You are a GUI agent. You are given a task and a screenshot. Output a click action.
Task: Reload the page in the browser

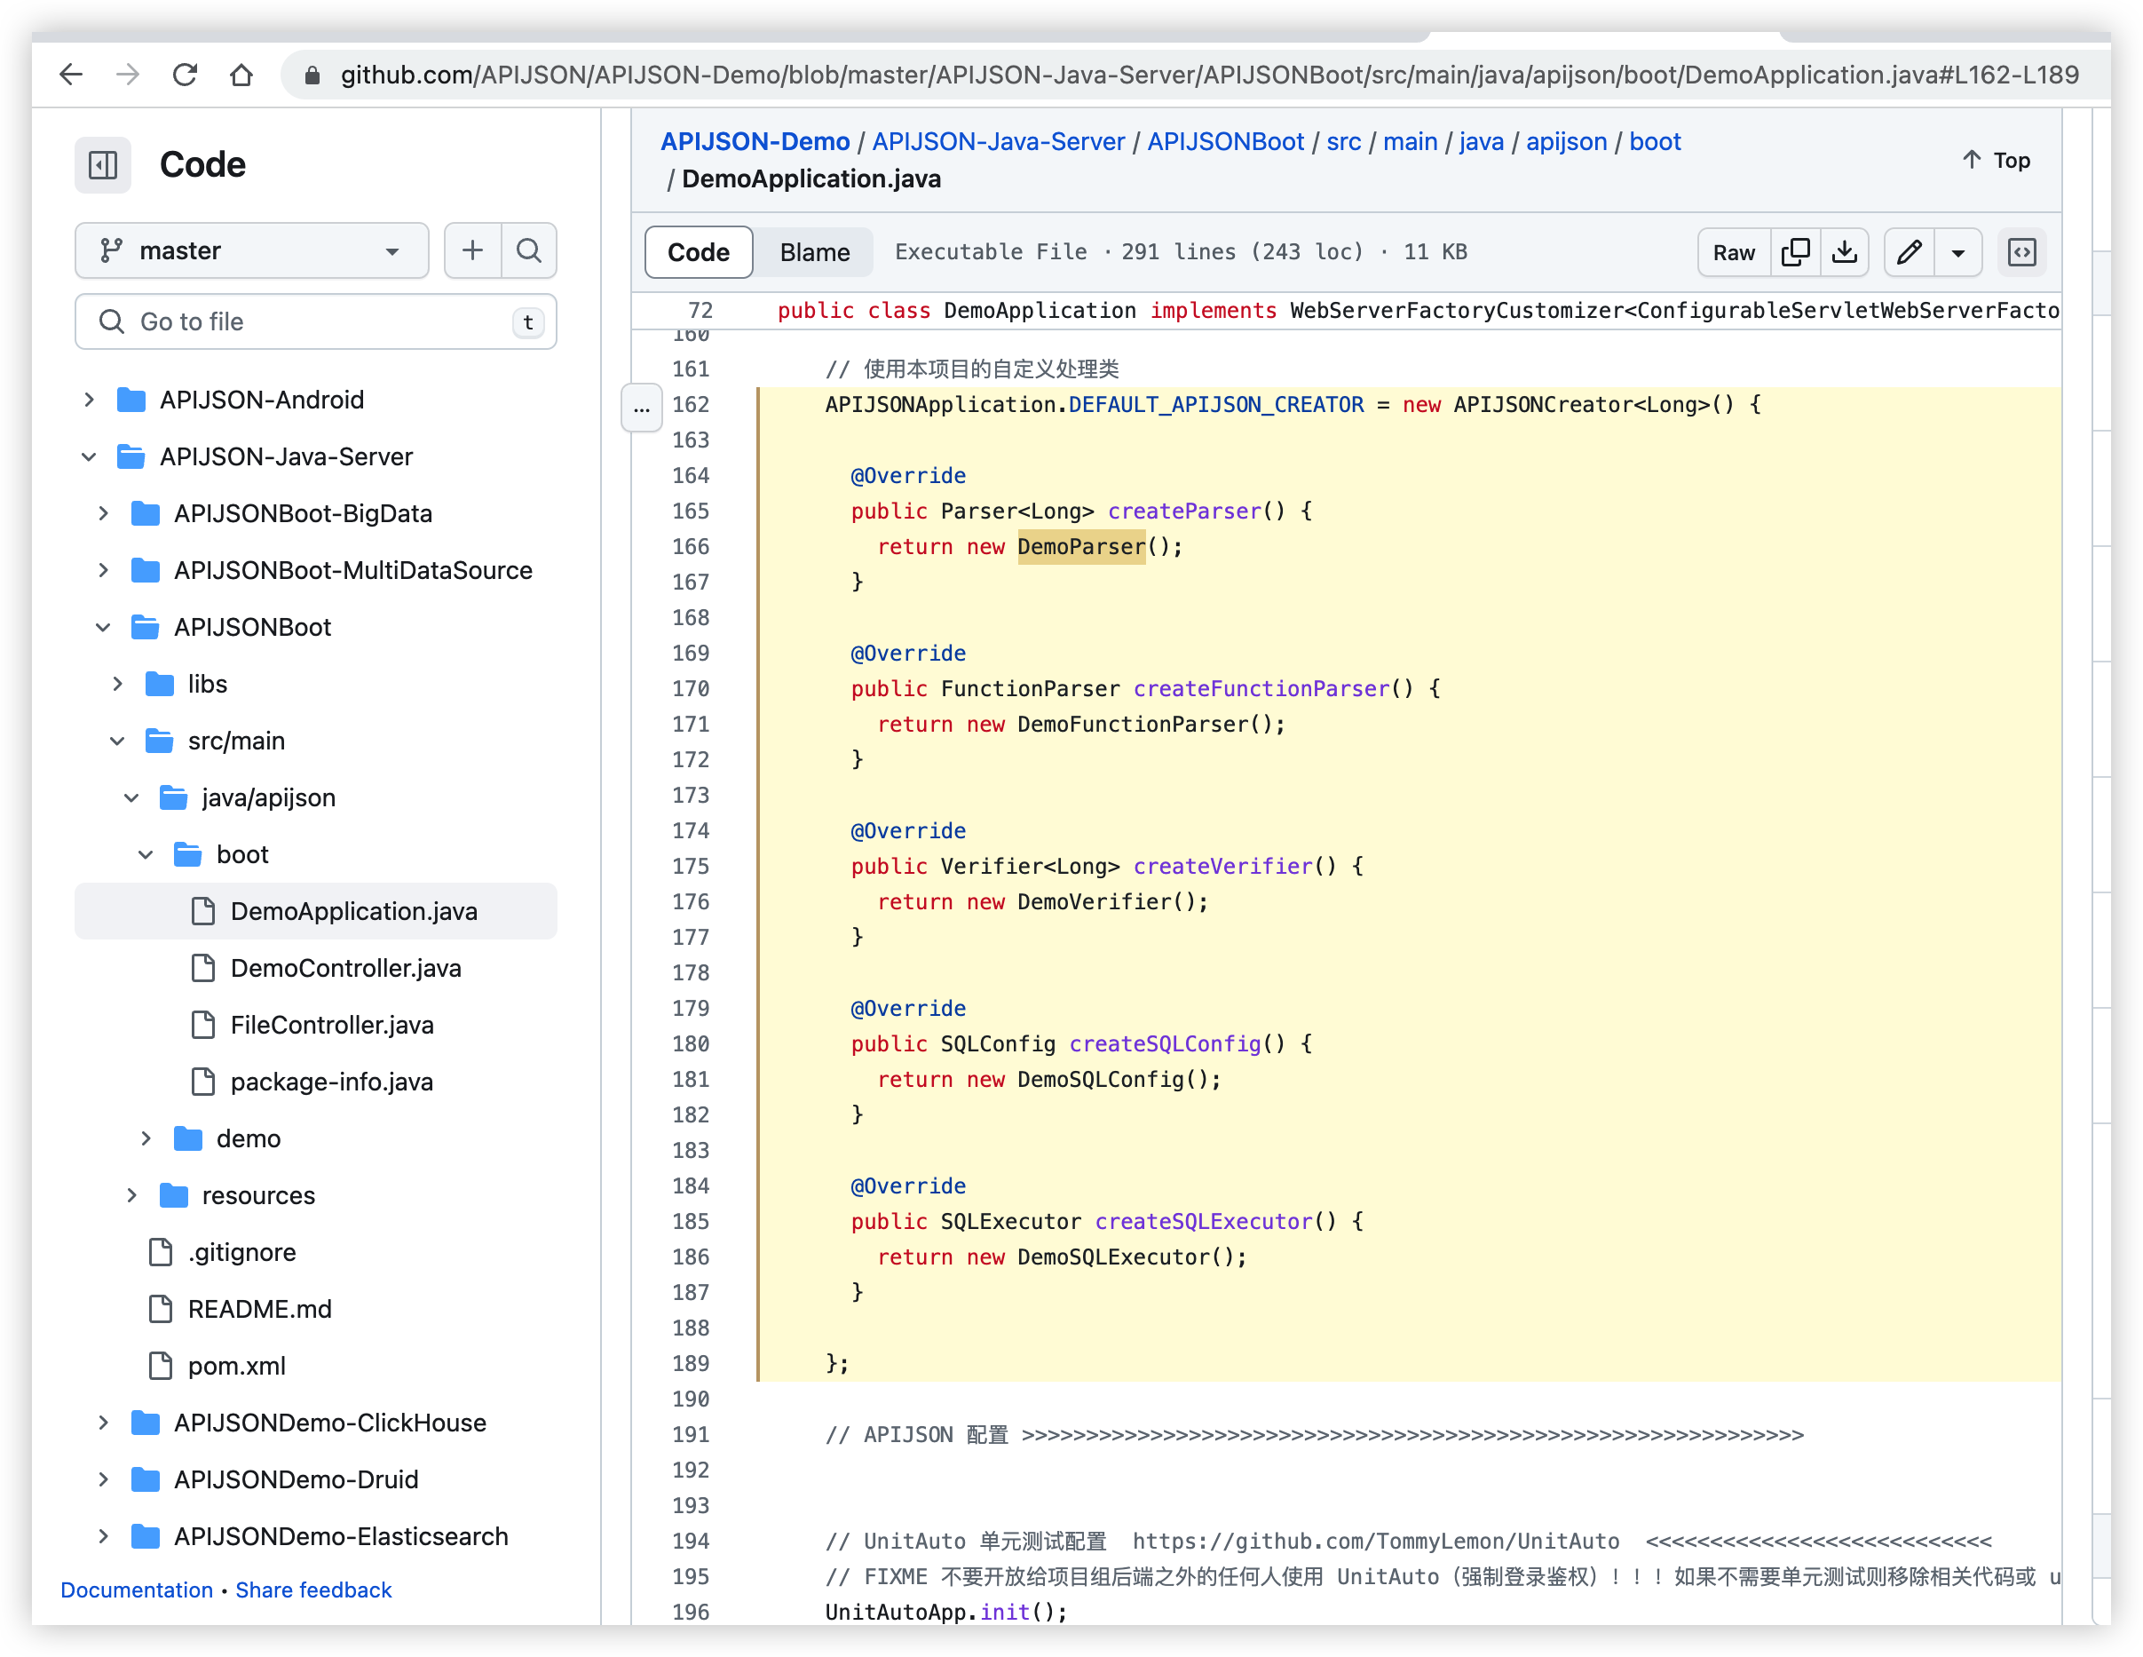pos(186,75)
